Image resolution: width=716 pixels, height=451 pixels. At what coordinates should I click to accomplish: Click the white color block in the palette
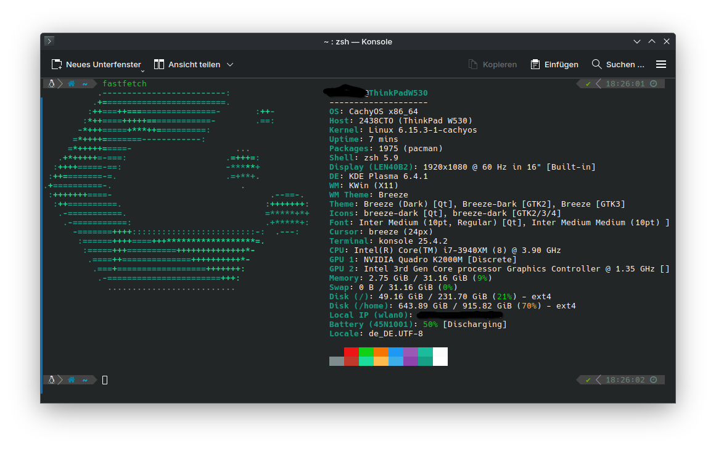(x=440, y=357)
